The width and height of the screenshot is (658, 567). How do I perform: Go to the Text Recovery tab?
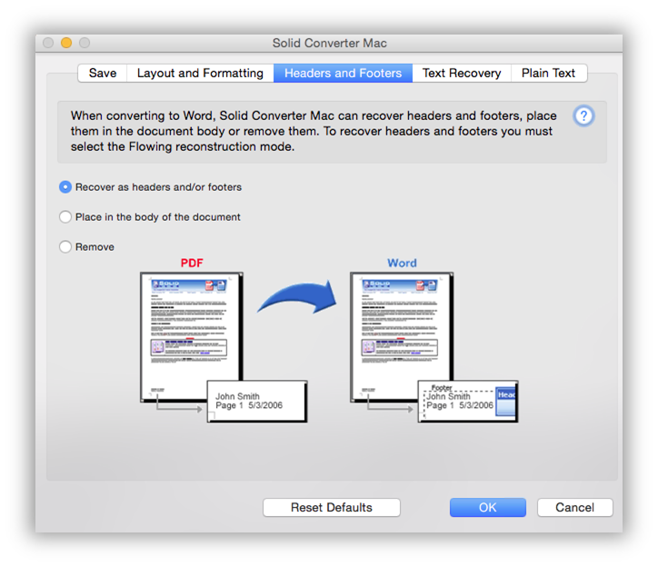462,74
